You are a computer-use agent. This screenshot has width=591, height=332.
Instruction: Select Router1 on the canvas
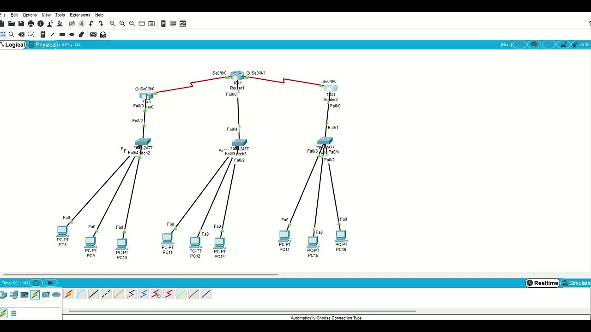coord(237,75)
